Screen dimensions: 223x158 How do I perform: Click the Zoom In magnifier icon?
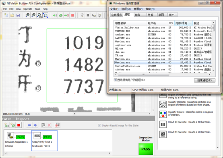[27, 15]
